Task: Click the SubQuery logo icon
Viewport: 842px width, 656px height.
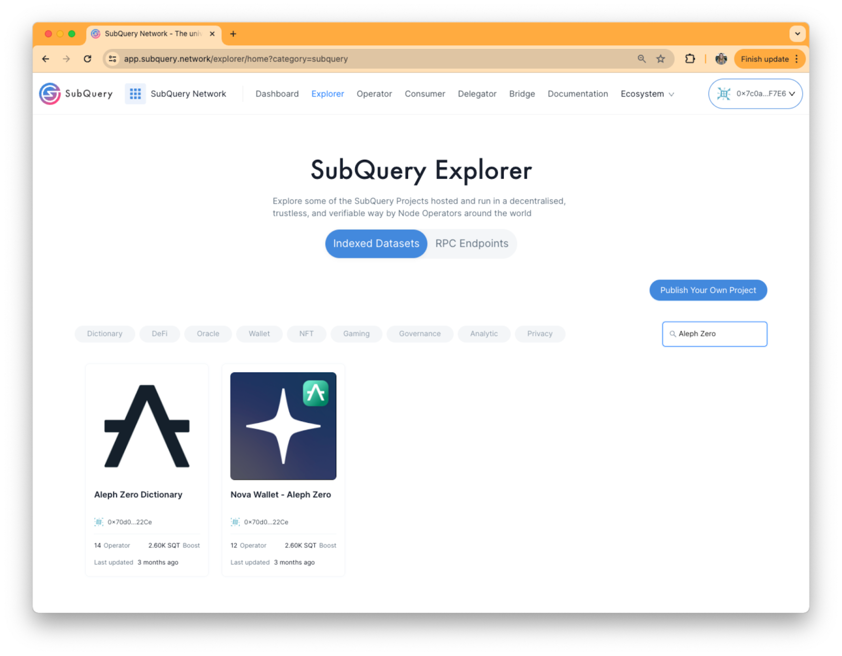Action: tap(50, 94)
